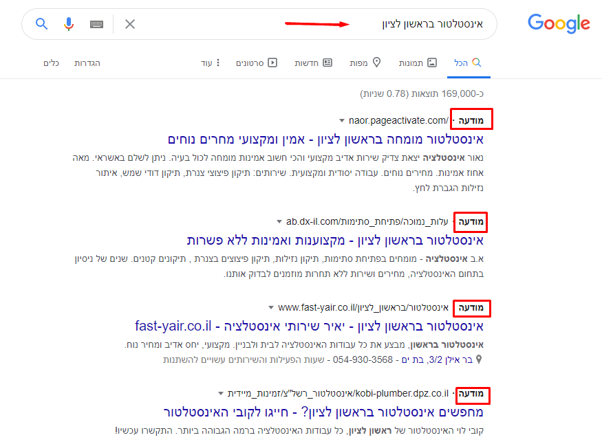Expand arrow next to www.fast-yair.co.il URL
This screenshot has height=444, width=602.
click(x=271, y=307)
